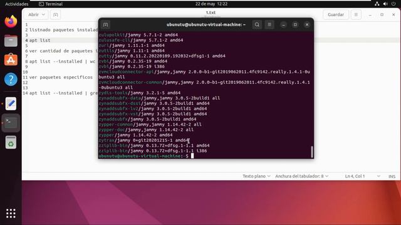Viewport: 401px width, 225px height.
Task: Click the zypper-doc package line
Action: tap(146, 129)
